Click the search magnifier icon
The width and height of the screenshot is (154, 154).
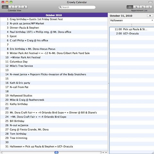tap(61, 7)
